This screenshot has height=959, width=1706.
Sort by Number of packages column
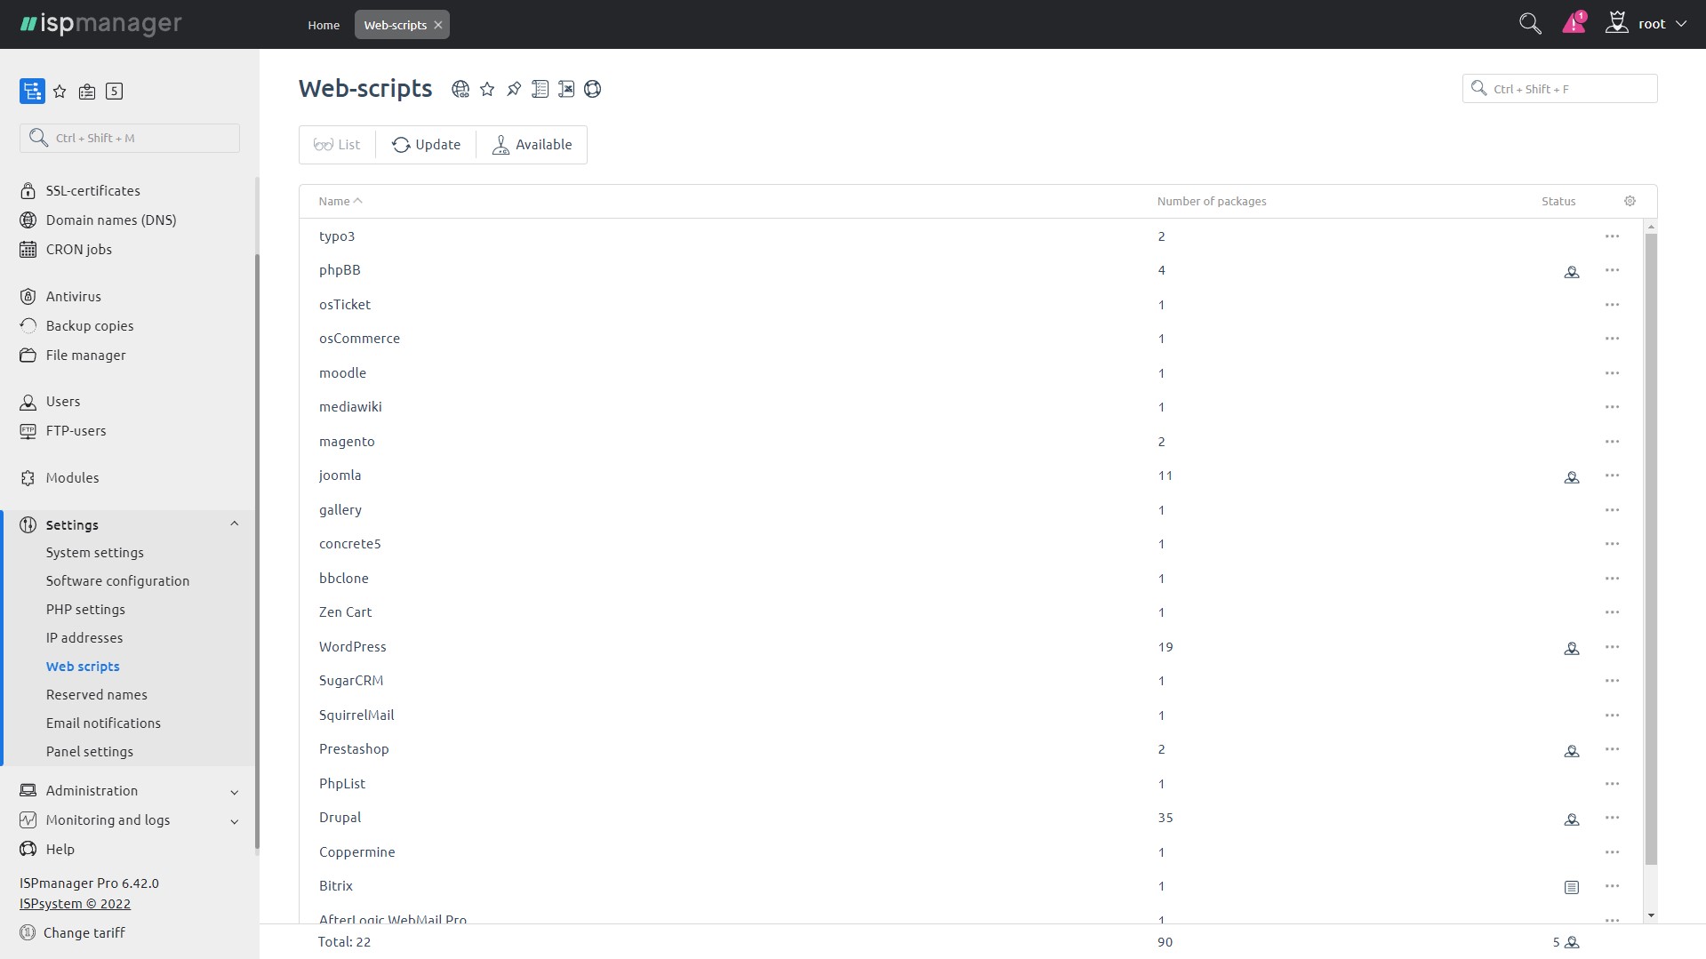tap(1212, 202)
